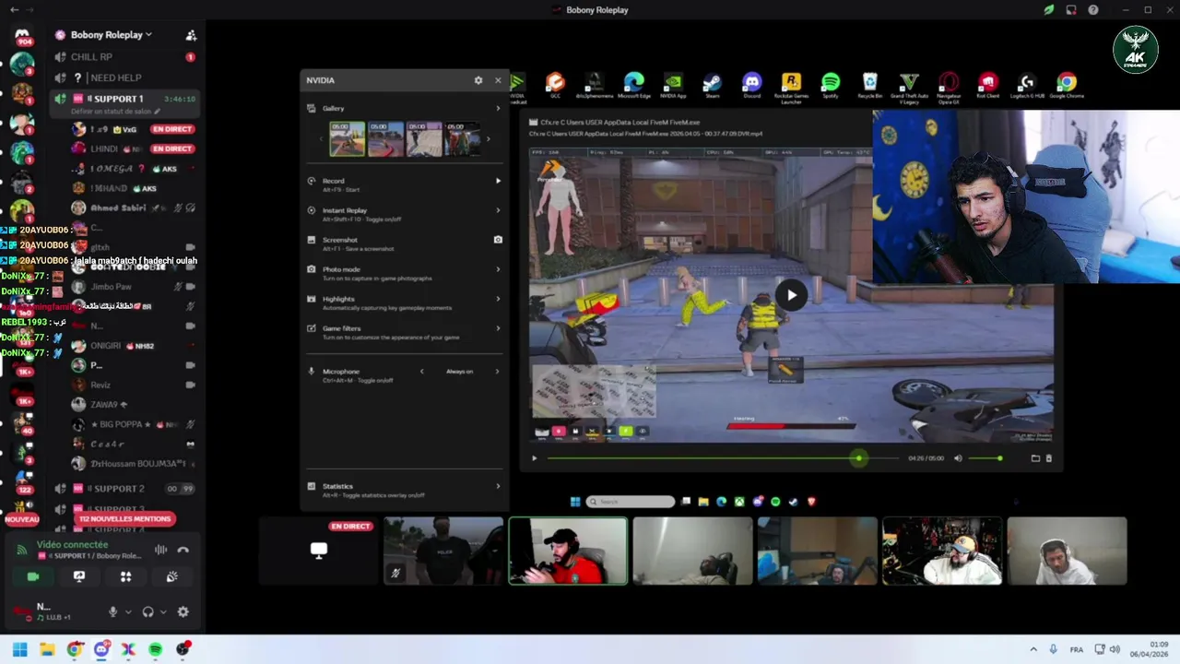Open Google Chrome desktop shortcut in stream
1180x664 pixels.
[1066, 86]
